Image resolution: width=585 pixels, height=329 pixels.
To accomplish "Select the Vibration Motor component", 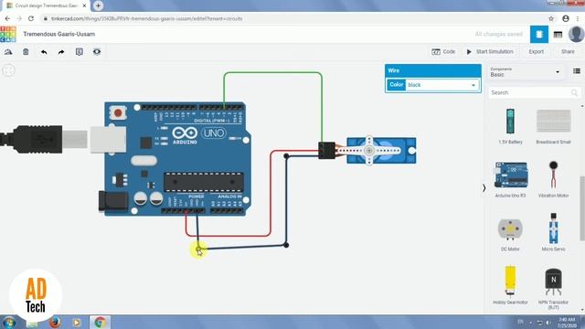I will [553, 179].
